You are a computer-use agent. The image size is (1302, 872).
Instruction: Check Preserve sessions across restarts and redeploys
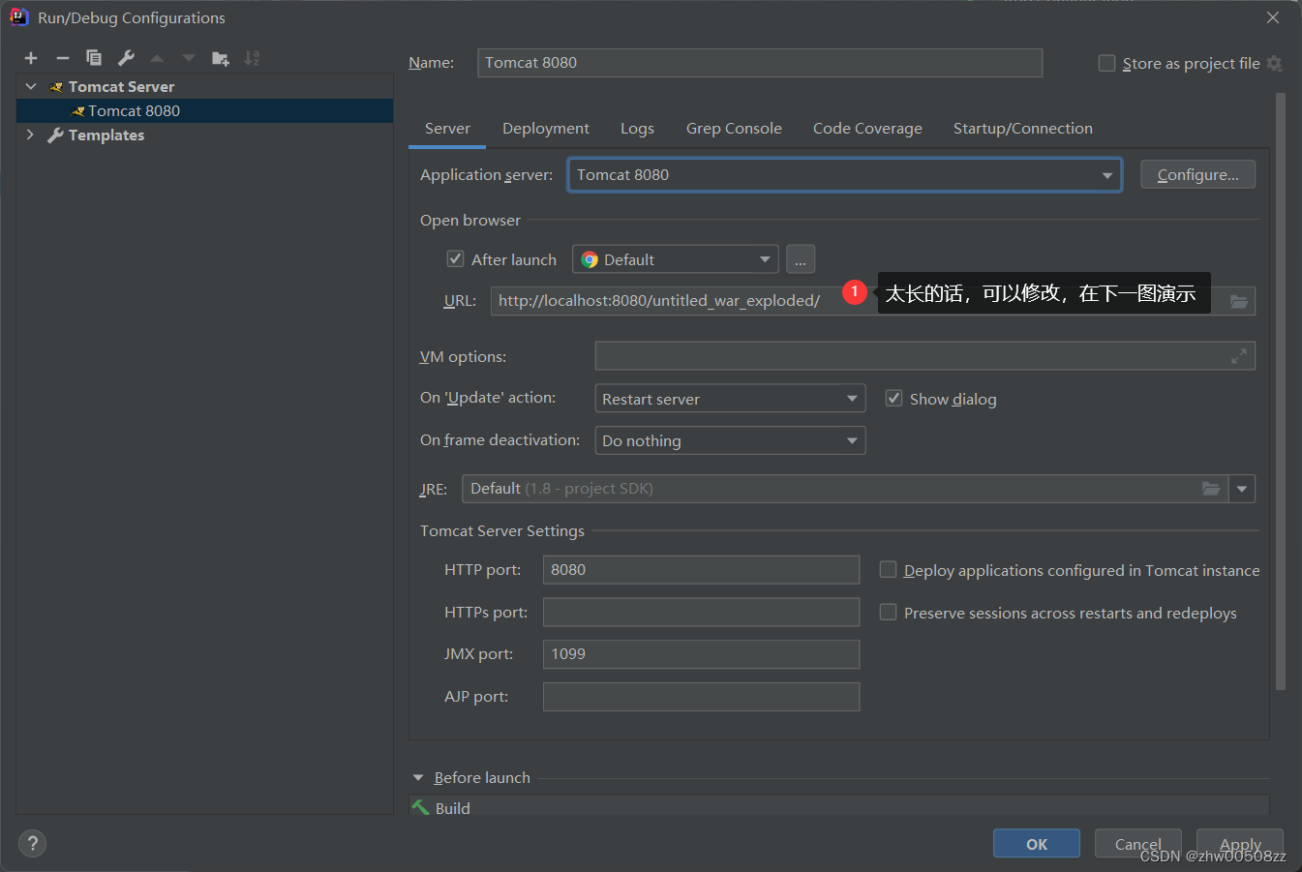tap(888, 613)
